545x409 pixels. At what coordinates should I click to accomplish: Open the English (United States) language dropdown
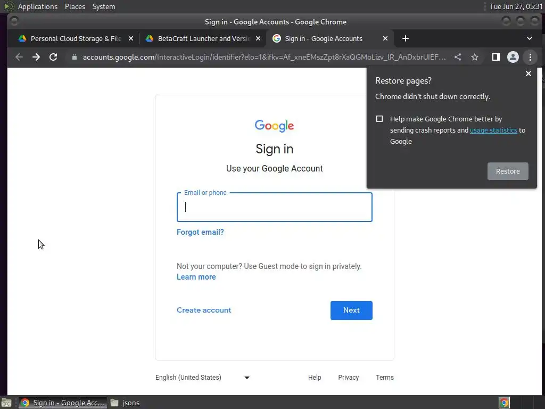[x=202, y=378]
